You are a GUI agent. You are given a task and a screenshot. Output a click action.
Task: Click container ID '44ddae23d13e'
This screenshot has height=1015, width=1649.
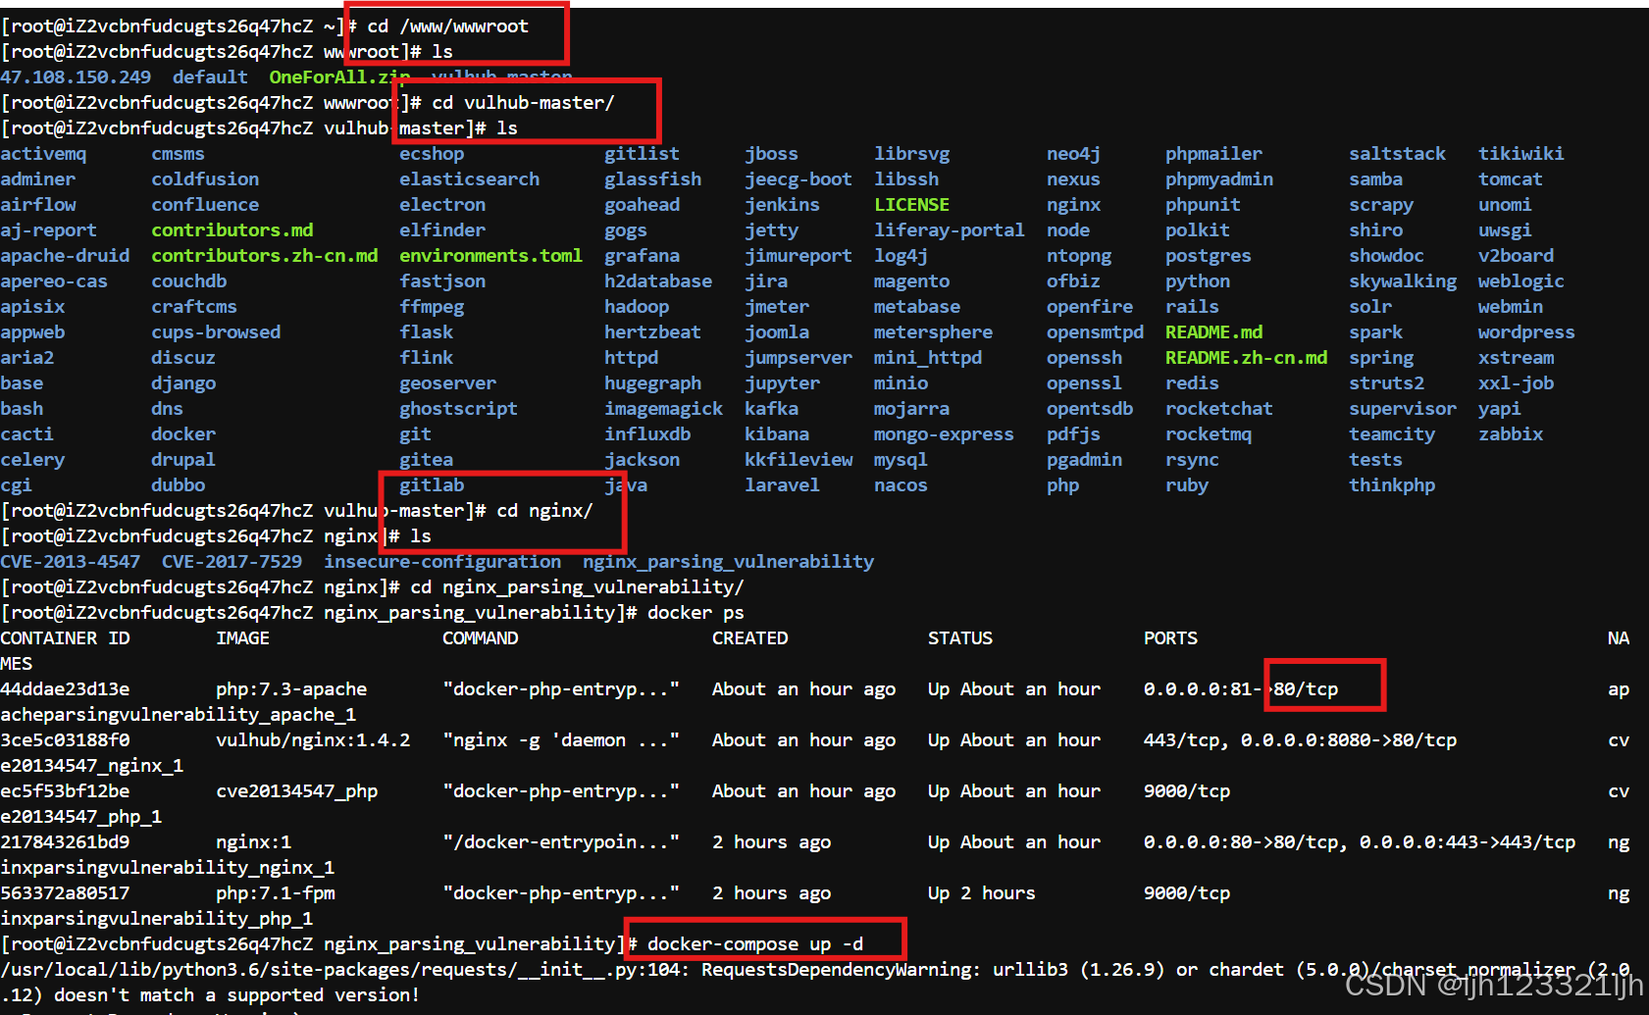(65, 689)
